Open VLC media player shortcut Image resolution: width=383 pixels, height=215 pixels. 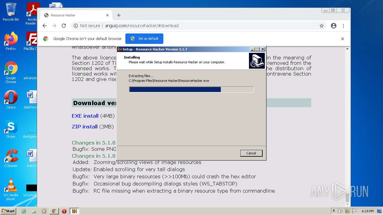[x=11, y=189]
